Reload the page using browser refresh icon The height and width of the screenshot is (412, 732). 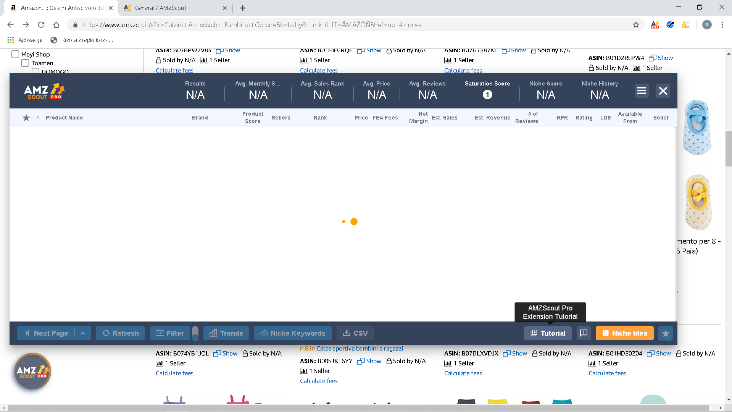41,25
